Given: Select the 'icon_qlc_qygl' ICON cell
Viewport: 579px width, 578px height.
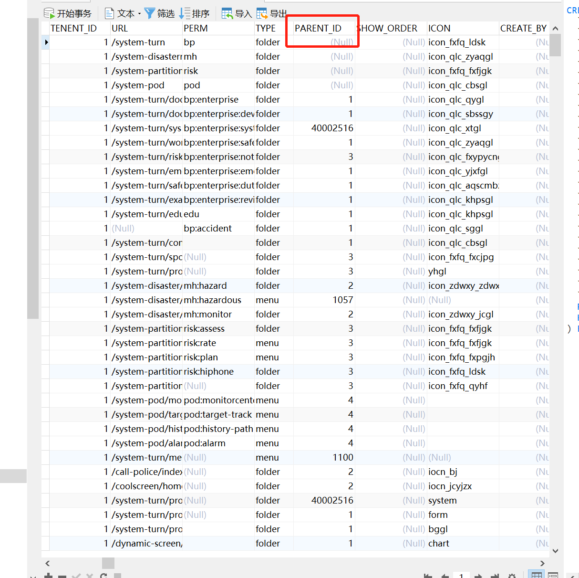Looking at the screenshot, I should tap(463, 99).
